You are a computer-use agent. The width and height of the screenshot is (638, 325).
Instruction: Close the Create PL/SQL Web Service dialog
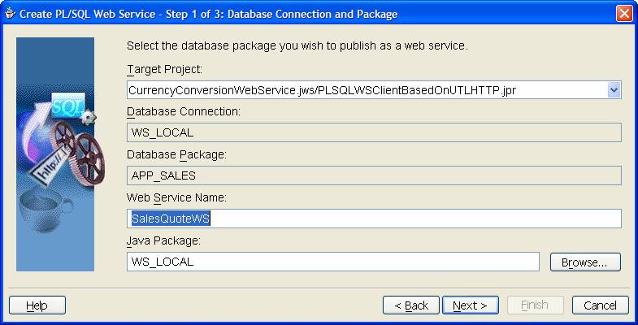tap(623, 14)
